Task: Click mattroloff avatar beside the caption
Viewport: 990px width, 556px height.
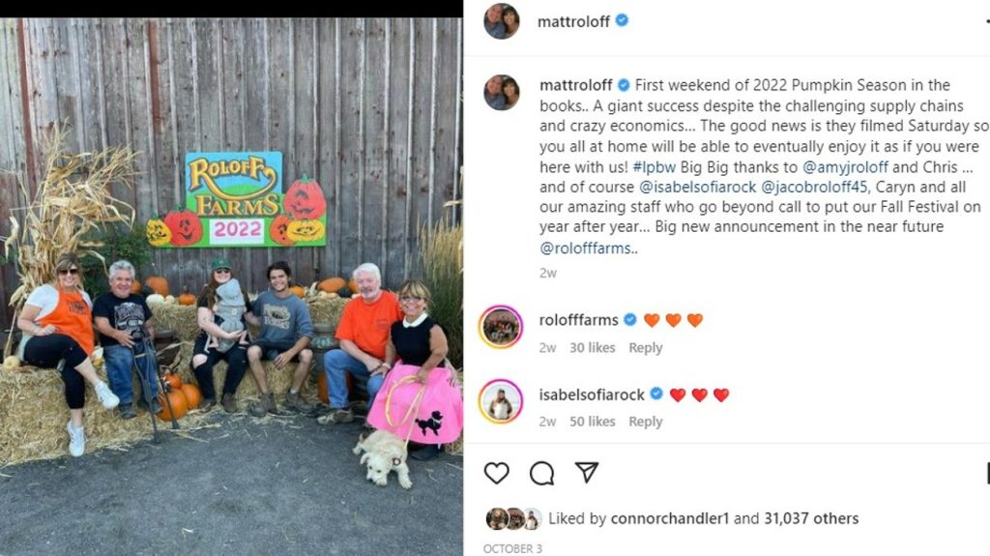Action: pos(502,92)
